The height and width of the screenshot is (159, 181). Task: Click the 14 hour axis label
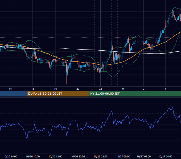pyautogui.click(x=10, y=89)
